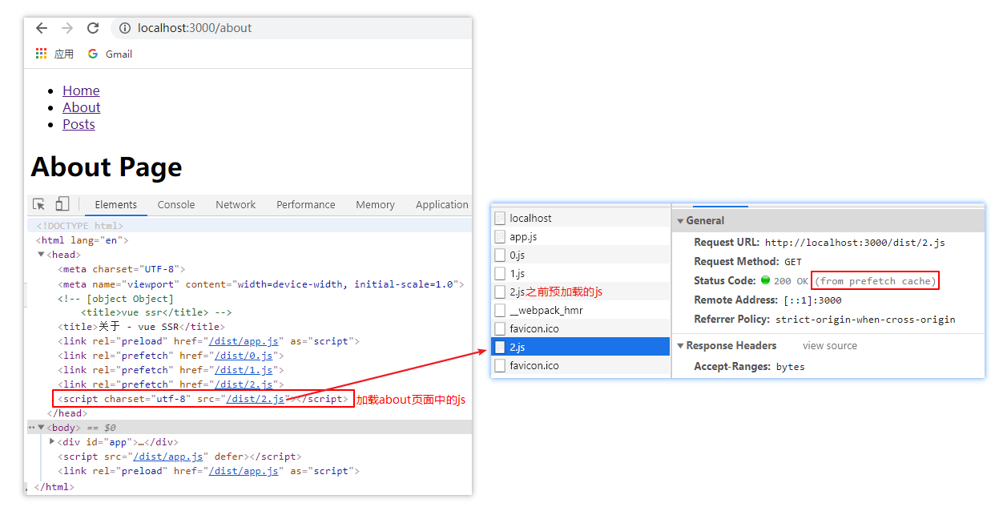Go back using the browser back arrow
995x523 pixels.
click(42, 28)
